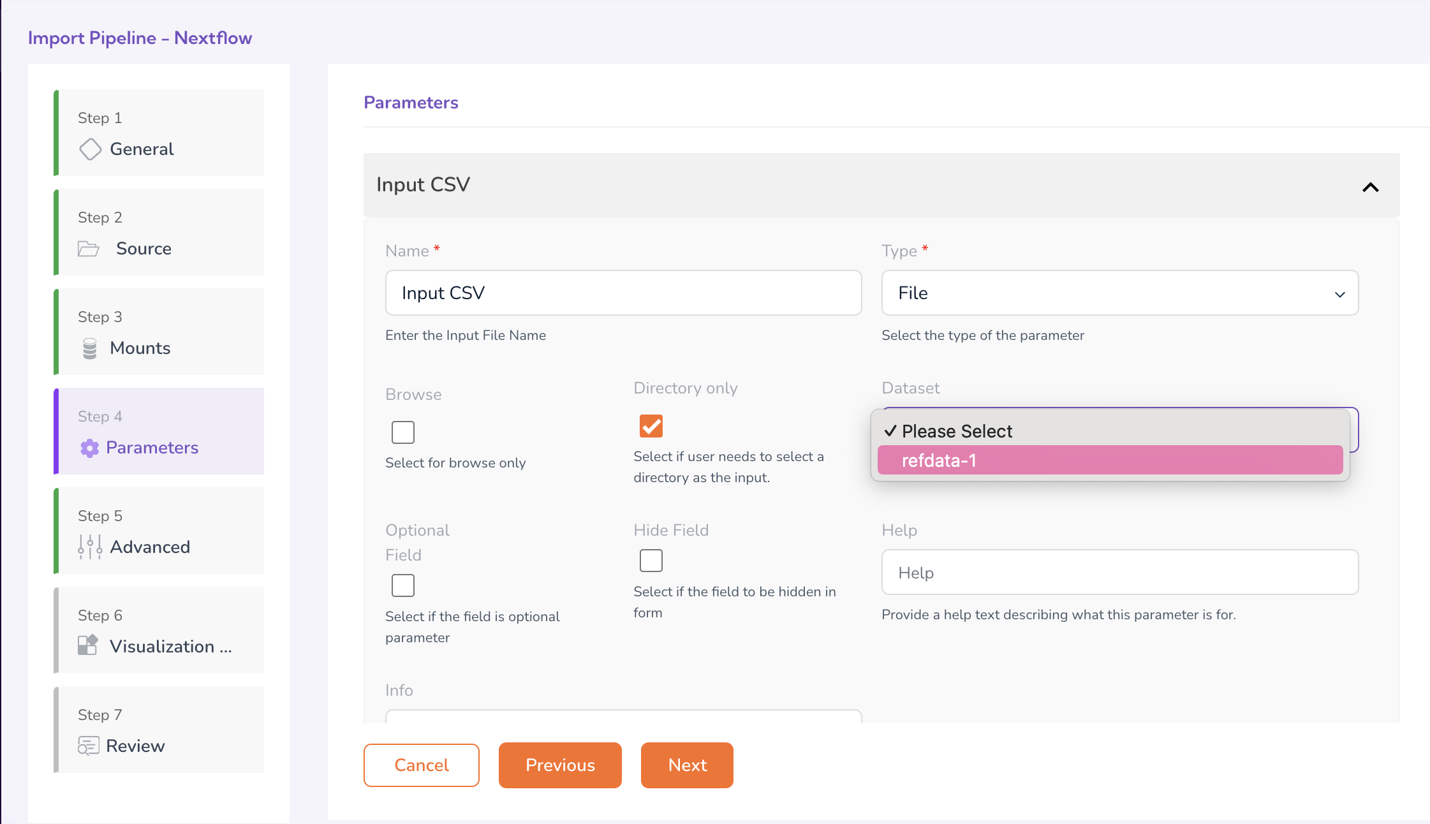Tick the Optional Field checkbox
This screenshot has height=824, width=1430.
(403, 585)
